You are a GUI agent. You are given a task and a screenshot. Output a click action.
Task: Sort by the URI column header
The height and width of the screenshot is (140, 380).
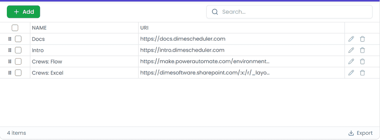point(241,28)
